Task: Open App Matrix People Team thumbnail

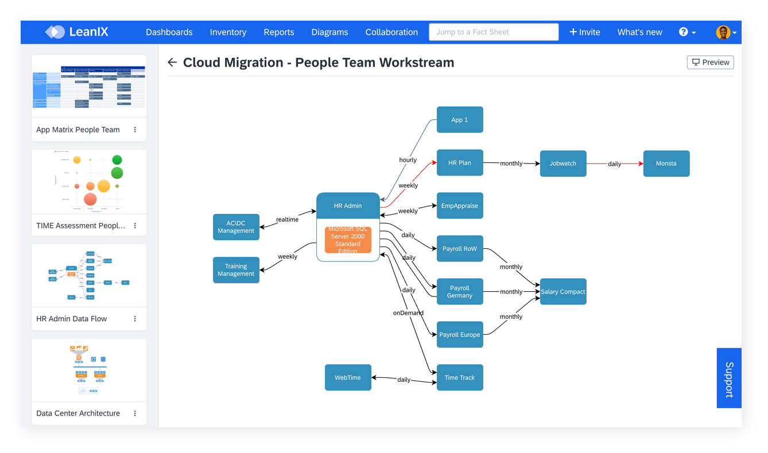Action: point(89,87)
